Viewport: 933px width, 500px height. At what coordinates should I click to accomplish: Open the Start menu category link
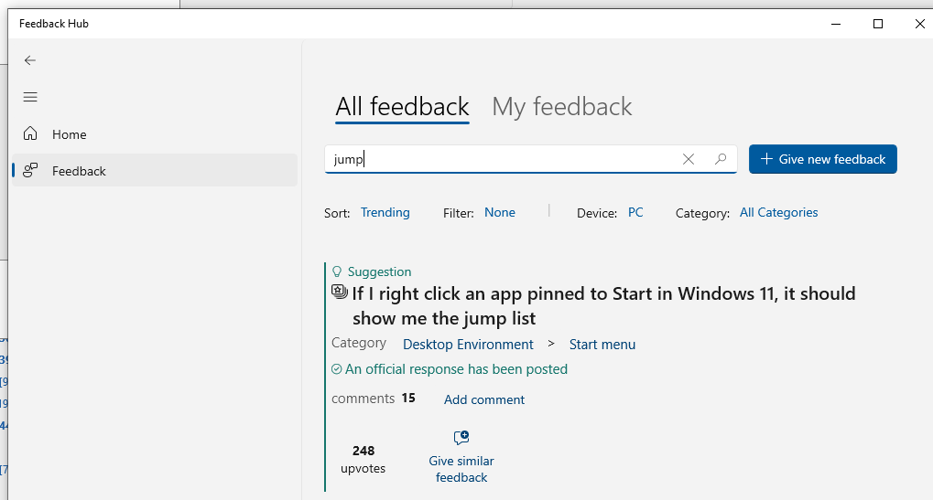602,345
